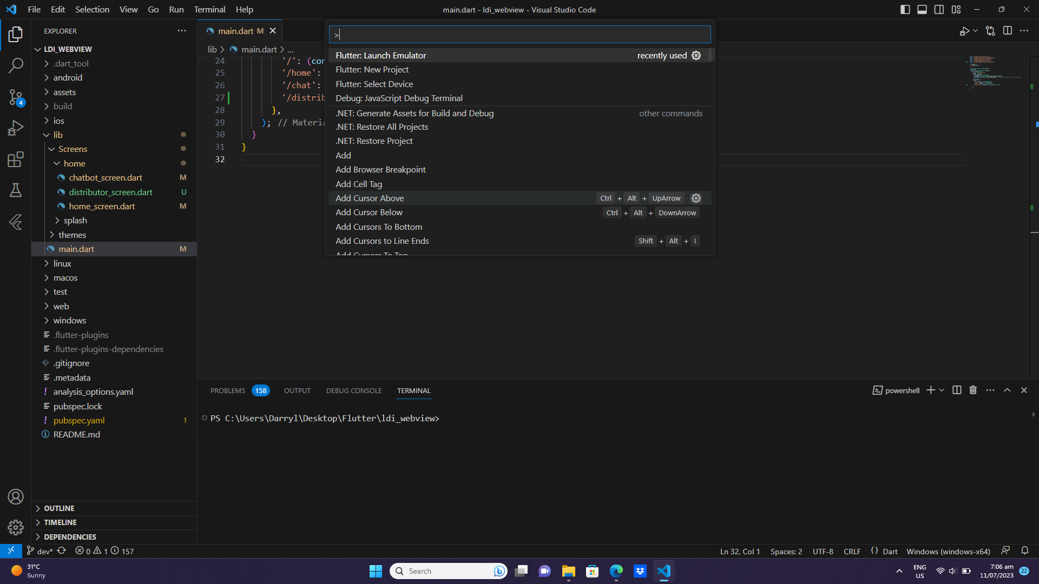Configure keybinding for Flutter: Launch Emulator
The width and height of the screenshot is (1039, 584).
(696, 55)
